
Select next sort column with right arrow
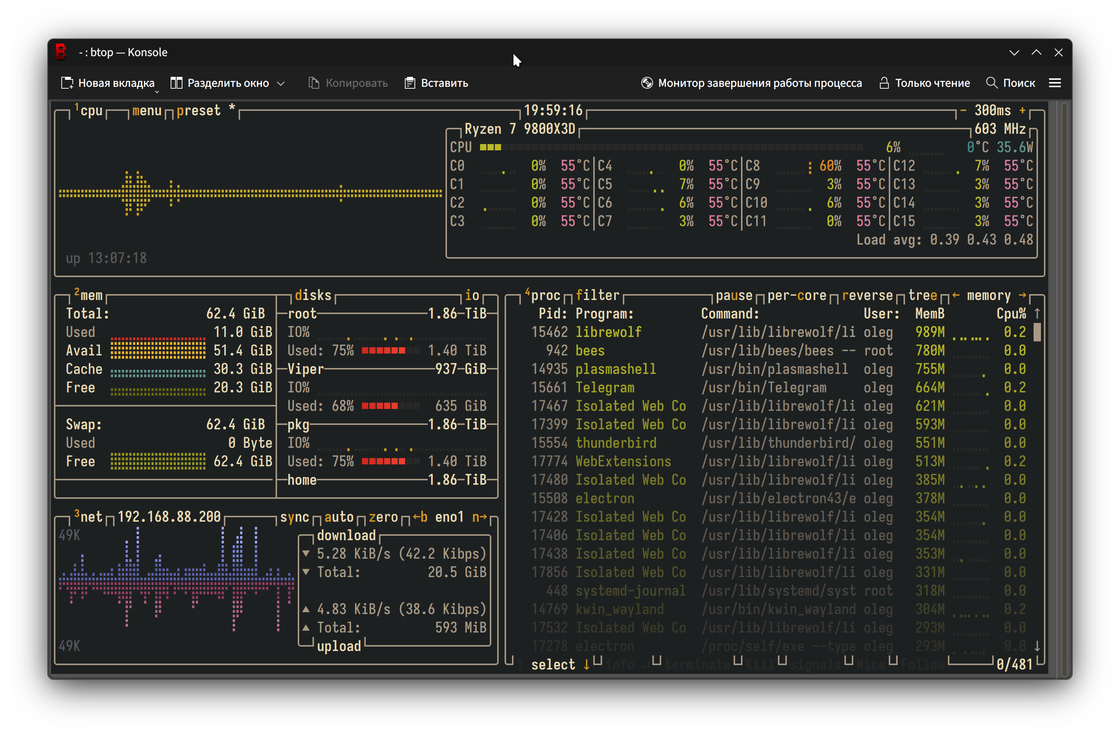[1022, 296]
